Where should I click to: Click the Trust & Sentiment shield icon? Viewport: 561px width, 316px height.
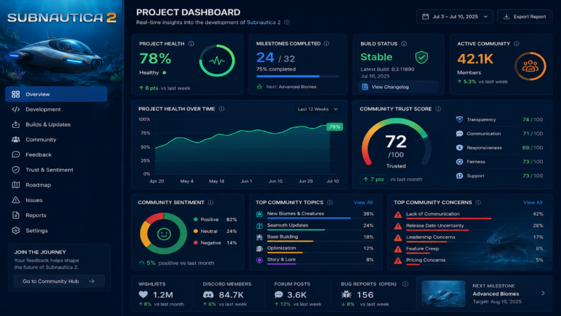(x=16, y=170)
